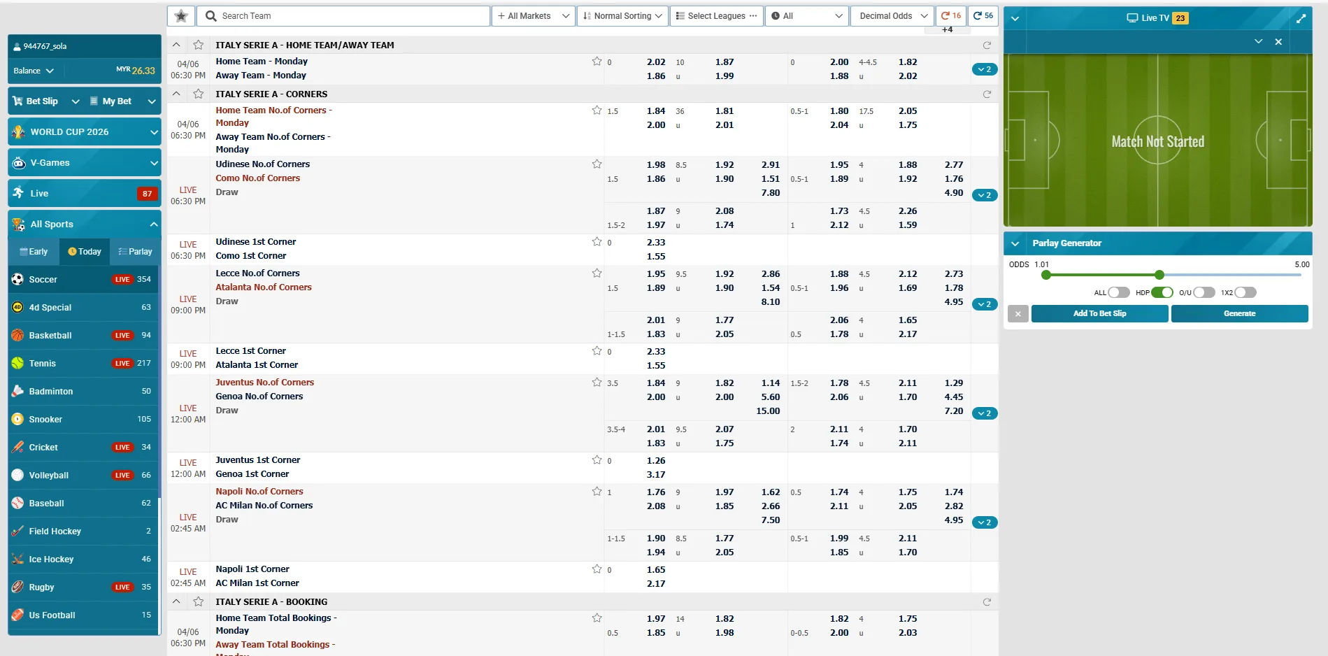The image size is (1328, 656).
Task: Open the Normal Sorting dropdown
Action: [622, 16]
